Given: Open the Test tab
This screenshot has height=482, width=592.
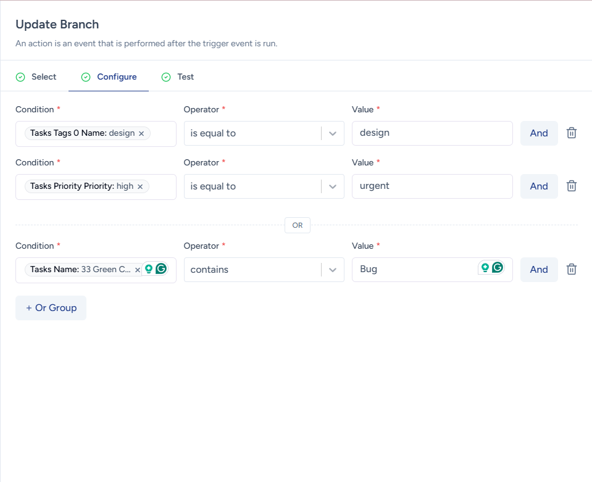Looking at the screenshot, I should 178,77.
